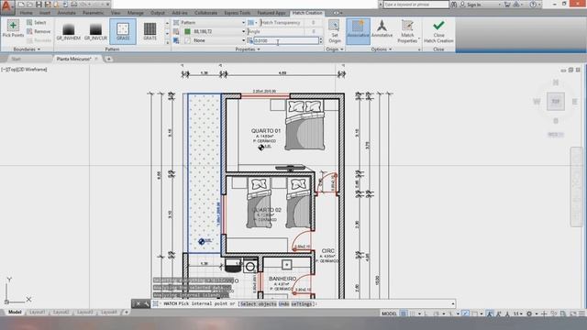Image resolution: width=587 pixels, height=330 pixels.
Task: Click Undo option in command line
Action: point(283,303)
